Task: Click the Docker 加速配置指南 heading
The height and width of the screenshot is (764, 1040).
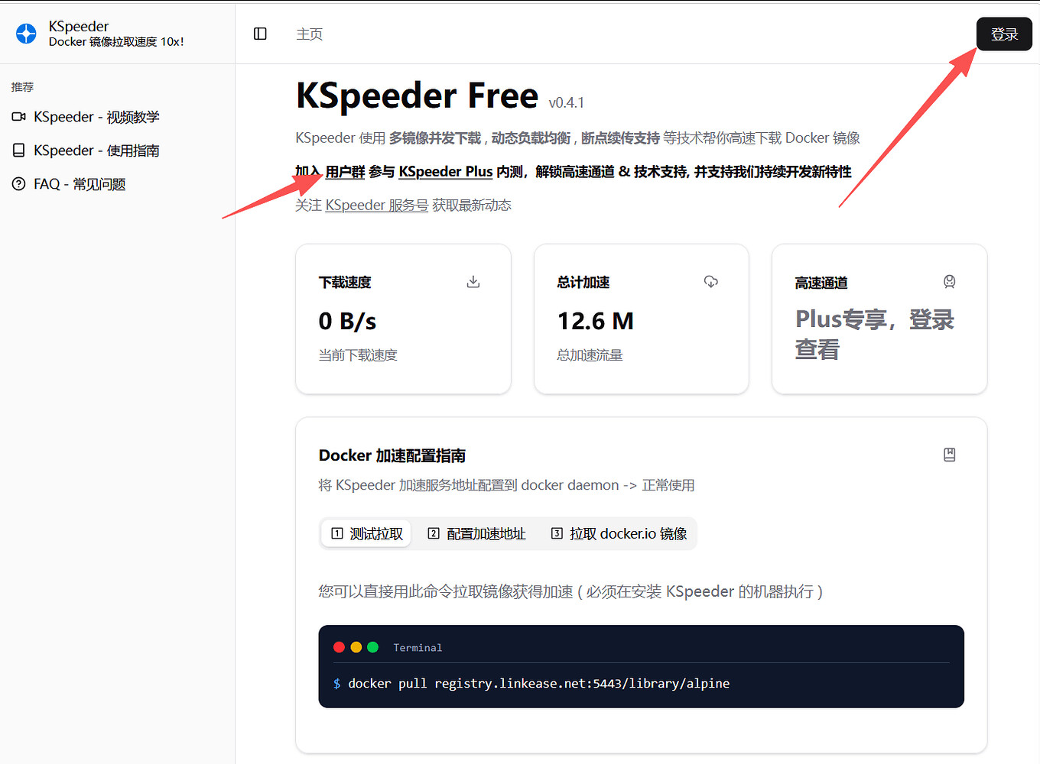Action: point(392,455)
